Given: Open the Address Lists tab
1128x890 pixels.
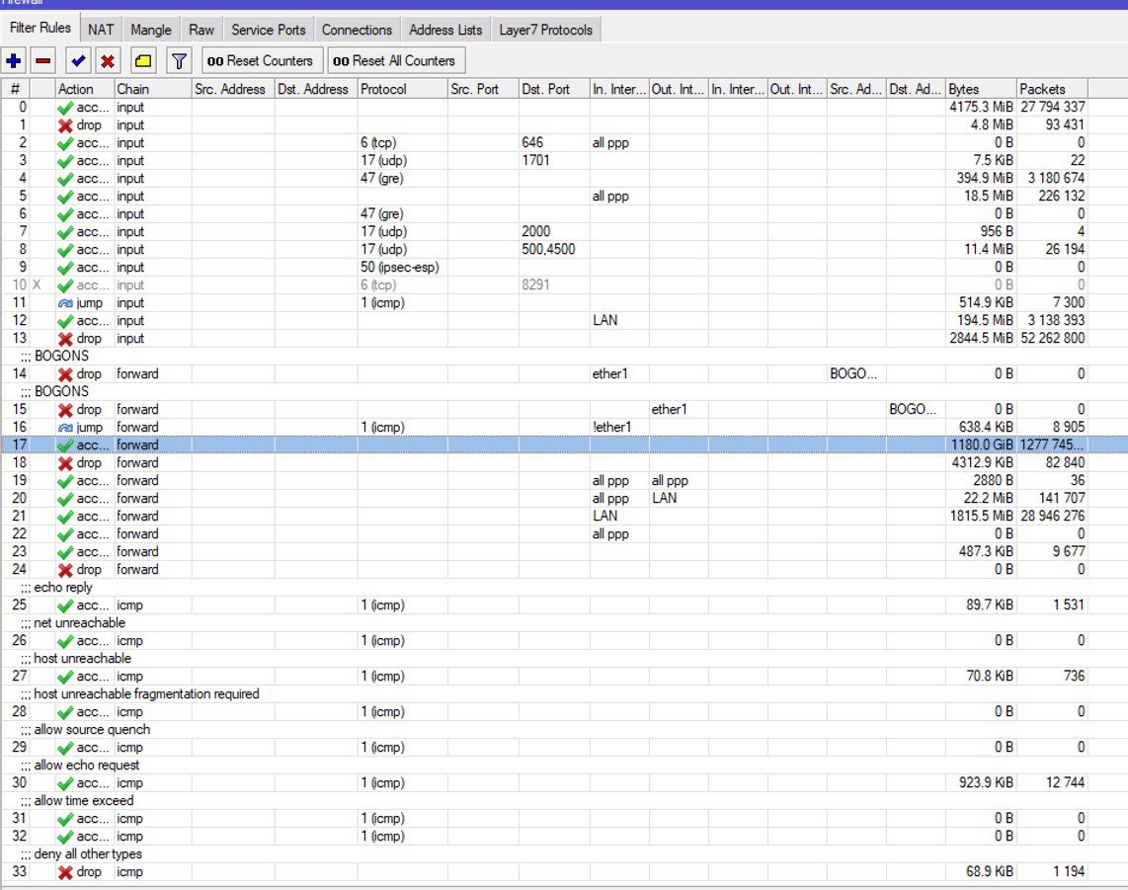Looking at the screenshot, I should click(445, 30).
